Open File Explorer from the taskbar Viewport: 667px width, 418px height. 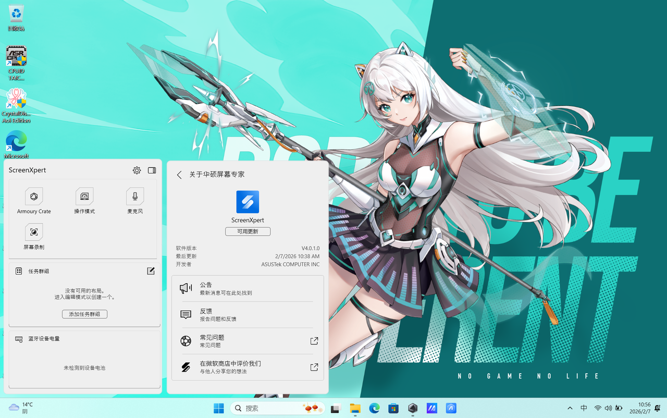click(x=355, y=408)
